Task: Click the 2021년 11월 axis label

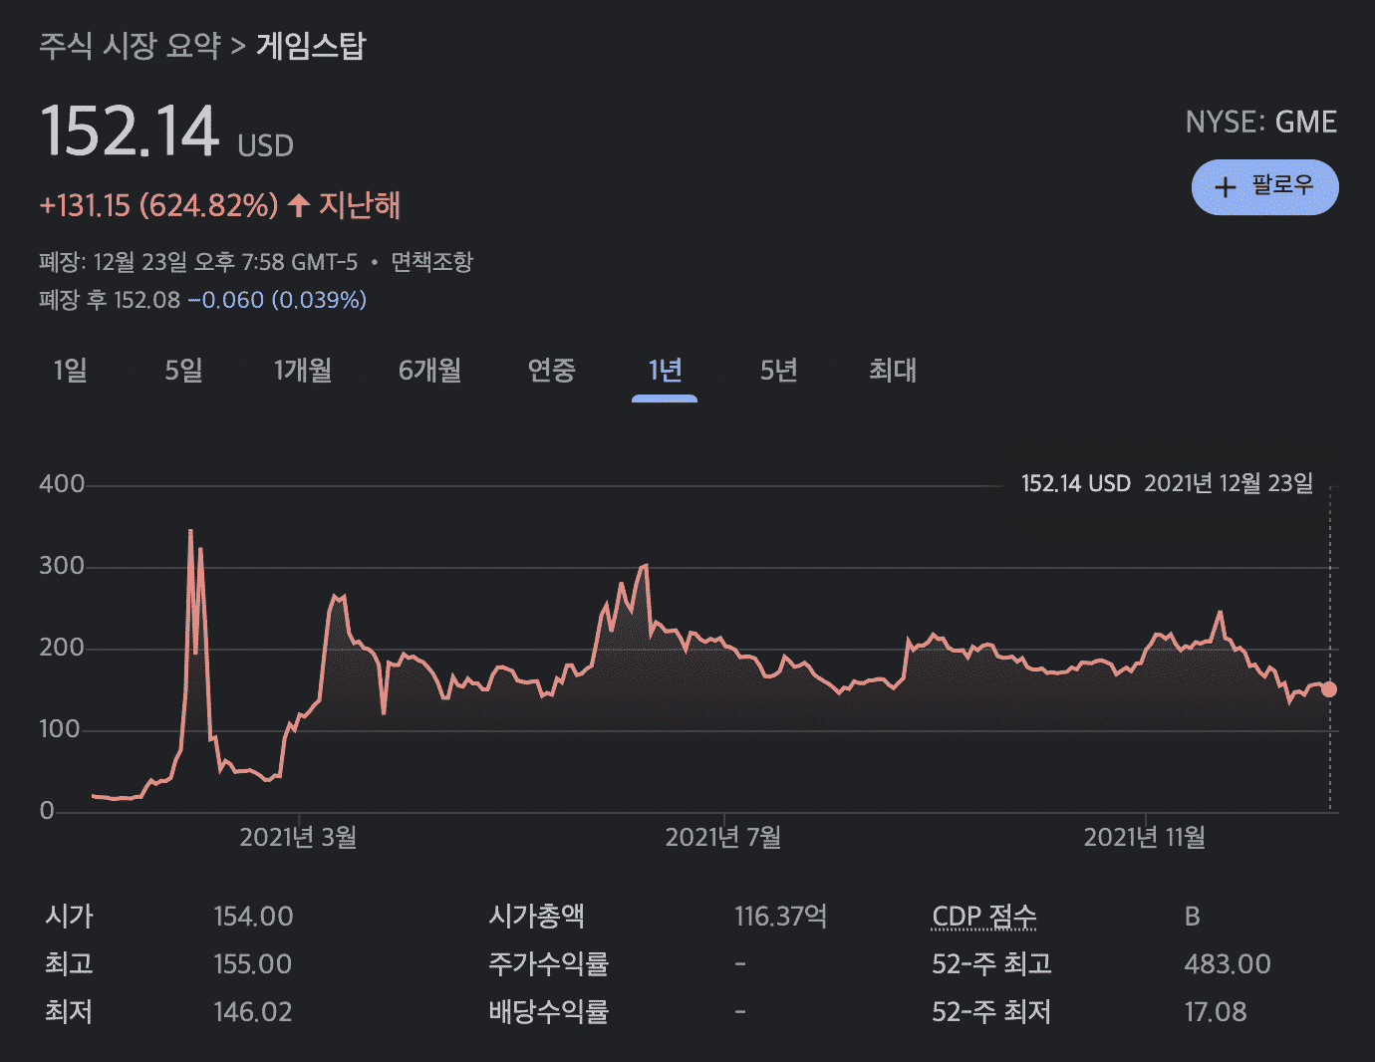Action: 1145,837
